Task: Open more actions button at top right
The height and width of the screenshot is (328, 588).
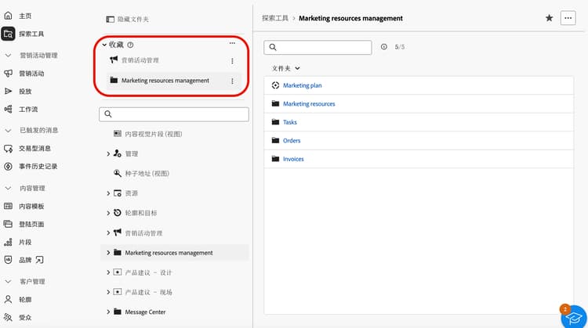Action: click(x=568, y=18)
